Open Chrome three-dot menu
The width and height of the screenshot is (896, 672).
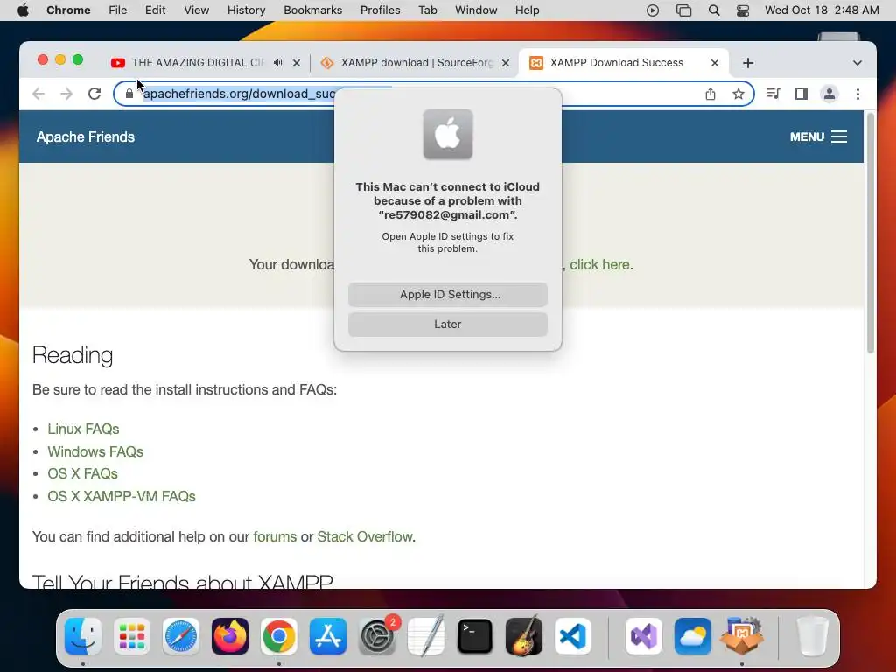(x=857, y=94)
